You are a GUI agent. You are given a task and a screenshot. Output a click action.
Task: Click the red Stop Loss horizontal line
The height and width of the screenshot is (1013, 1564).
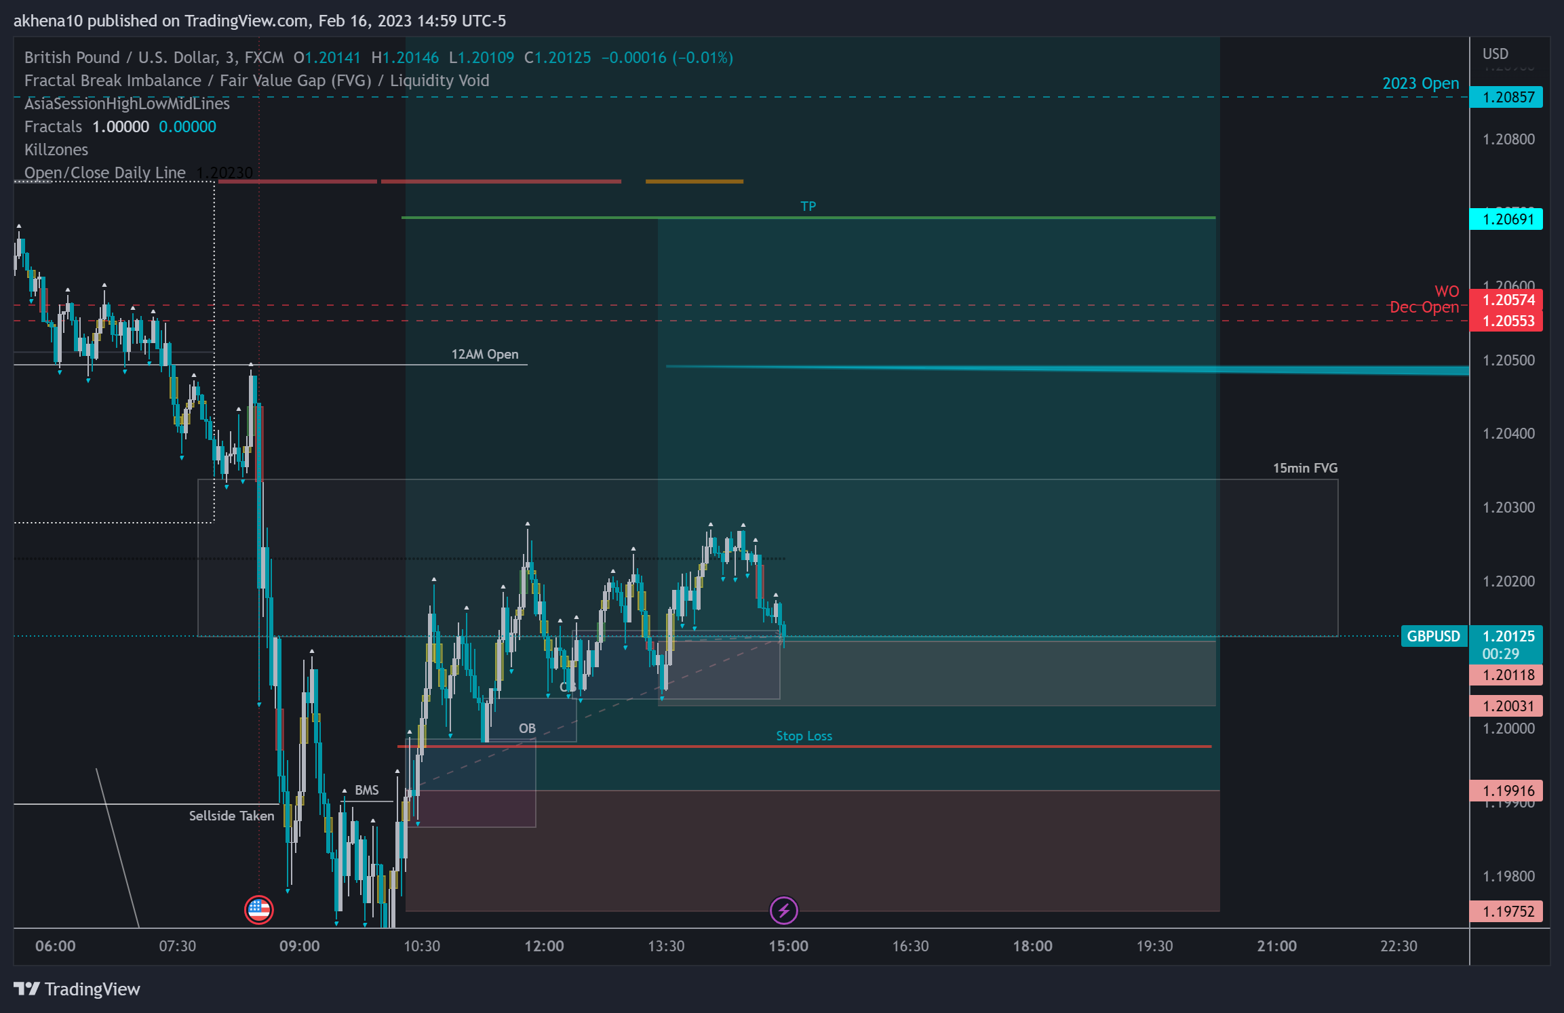[x=804, y=747]
